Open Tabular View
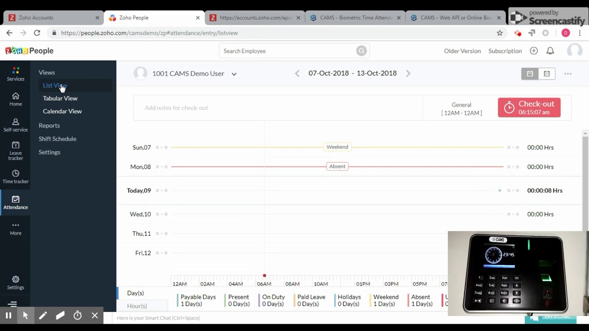 60,98
